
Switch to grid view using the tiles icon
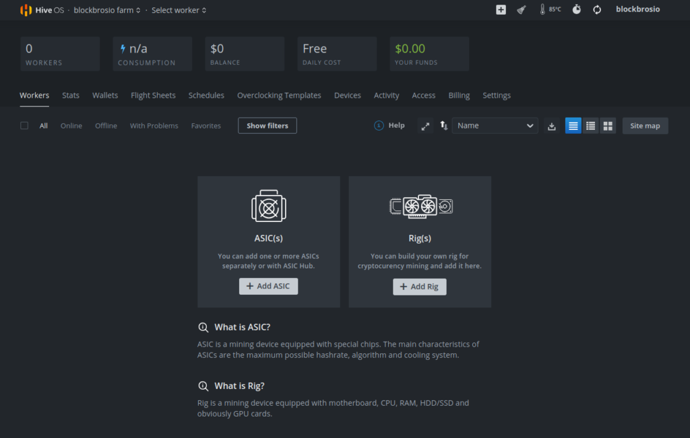click(x=607, y=125)
